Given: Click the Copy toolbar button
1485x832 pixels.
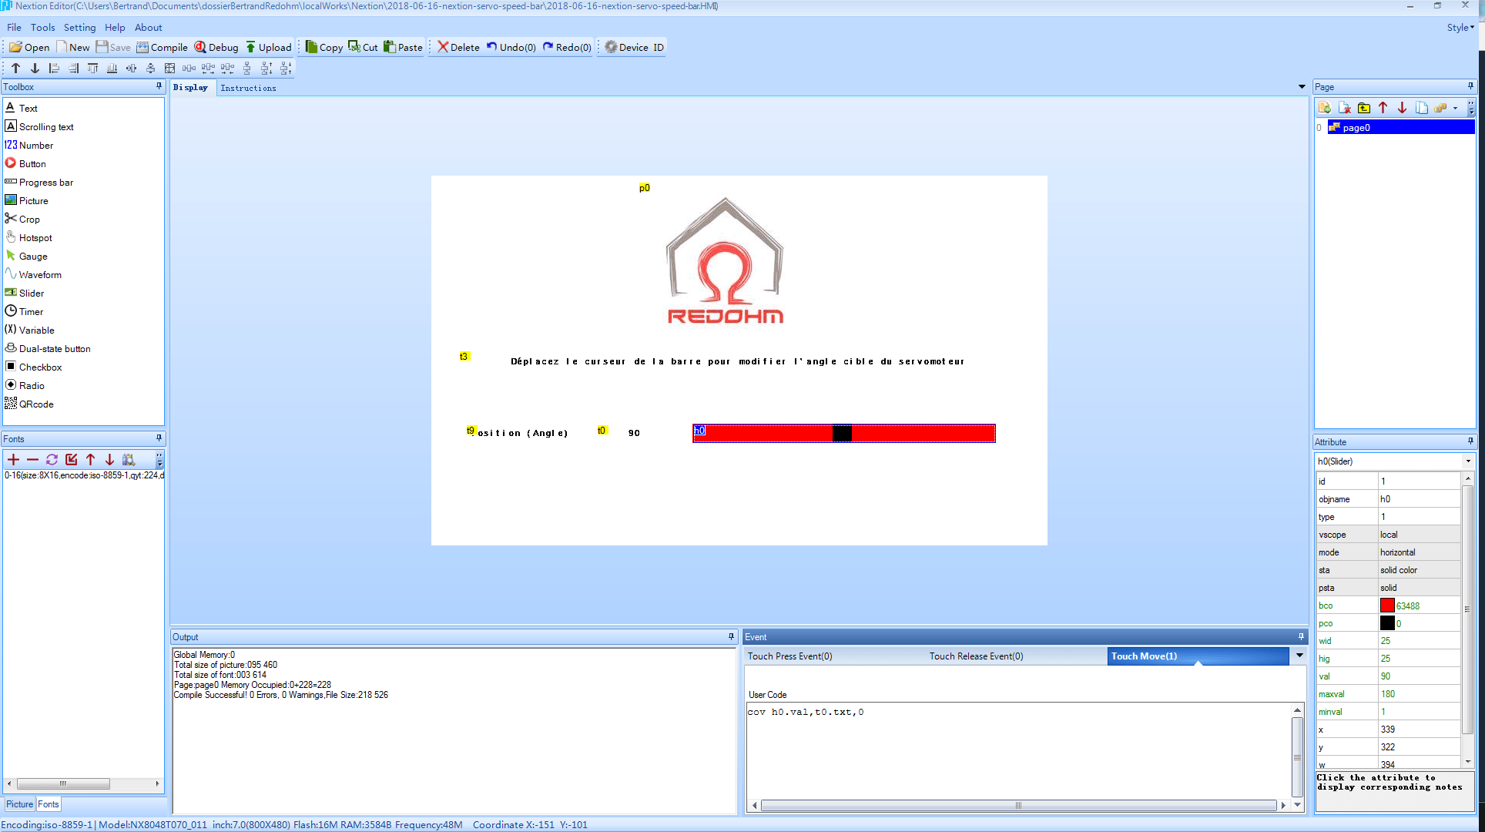Looking at the screenshot, I should (324, 47).
